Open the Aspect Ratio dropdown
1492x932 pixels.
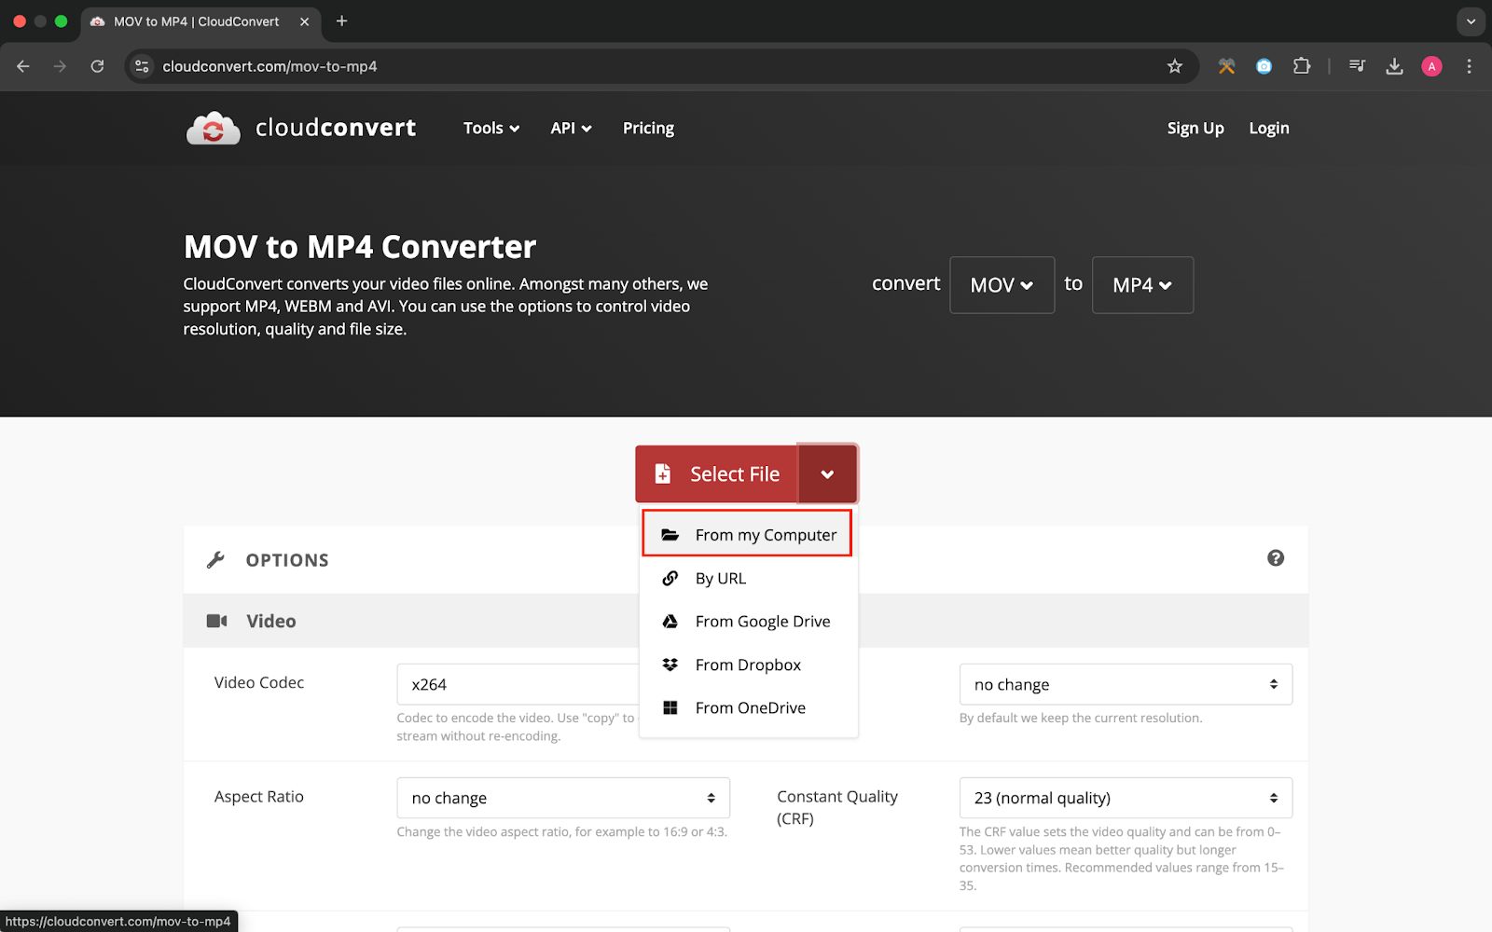(563, 798)
